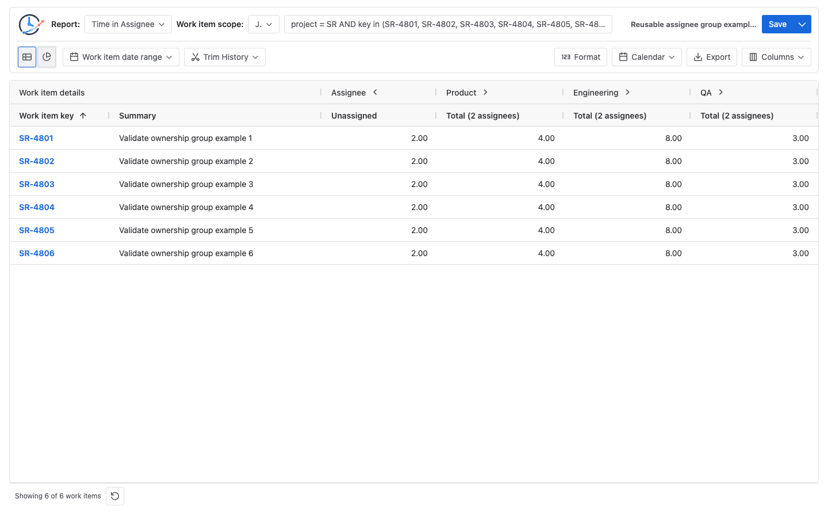Click Showing 6 of 6 work items text
828x518 pixels.
[x=58, y=496]
